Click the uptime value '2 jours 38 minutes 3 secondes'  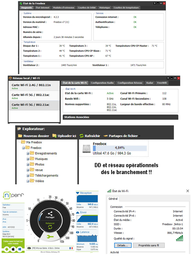(x=69, y=37)
